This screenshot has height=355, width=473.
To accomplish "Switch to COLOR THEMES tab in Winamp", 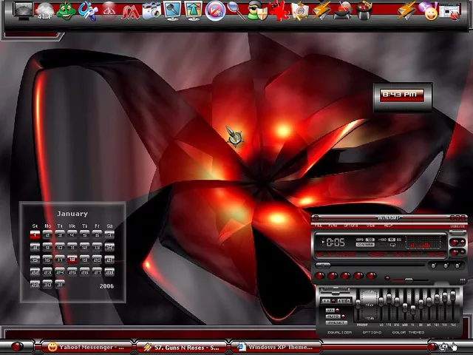I will [x=409, y=333].
